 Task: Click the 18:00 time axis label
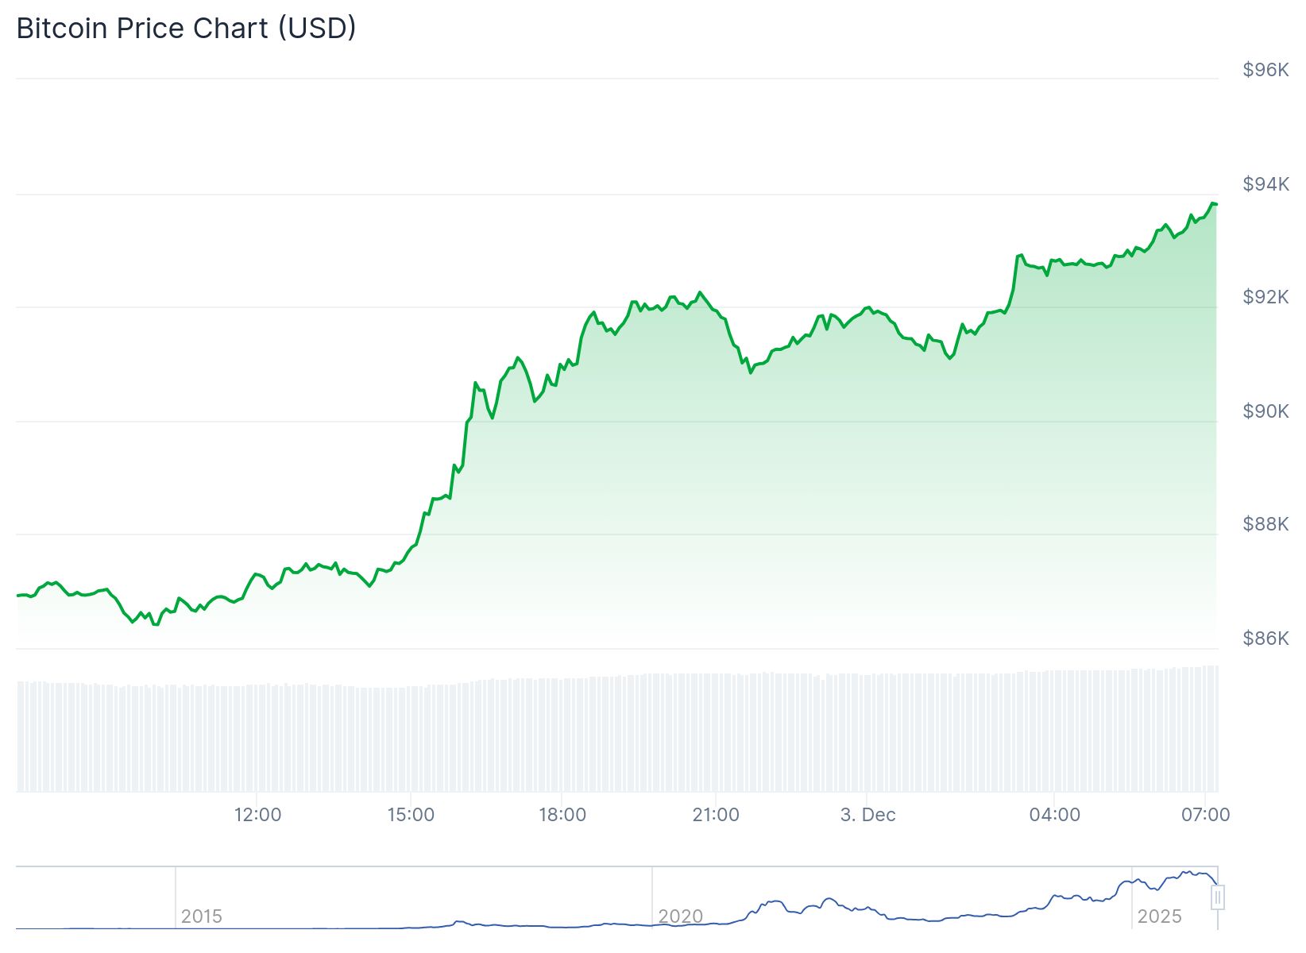pos(562,815)
